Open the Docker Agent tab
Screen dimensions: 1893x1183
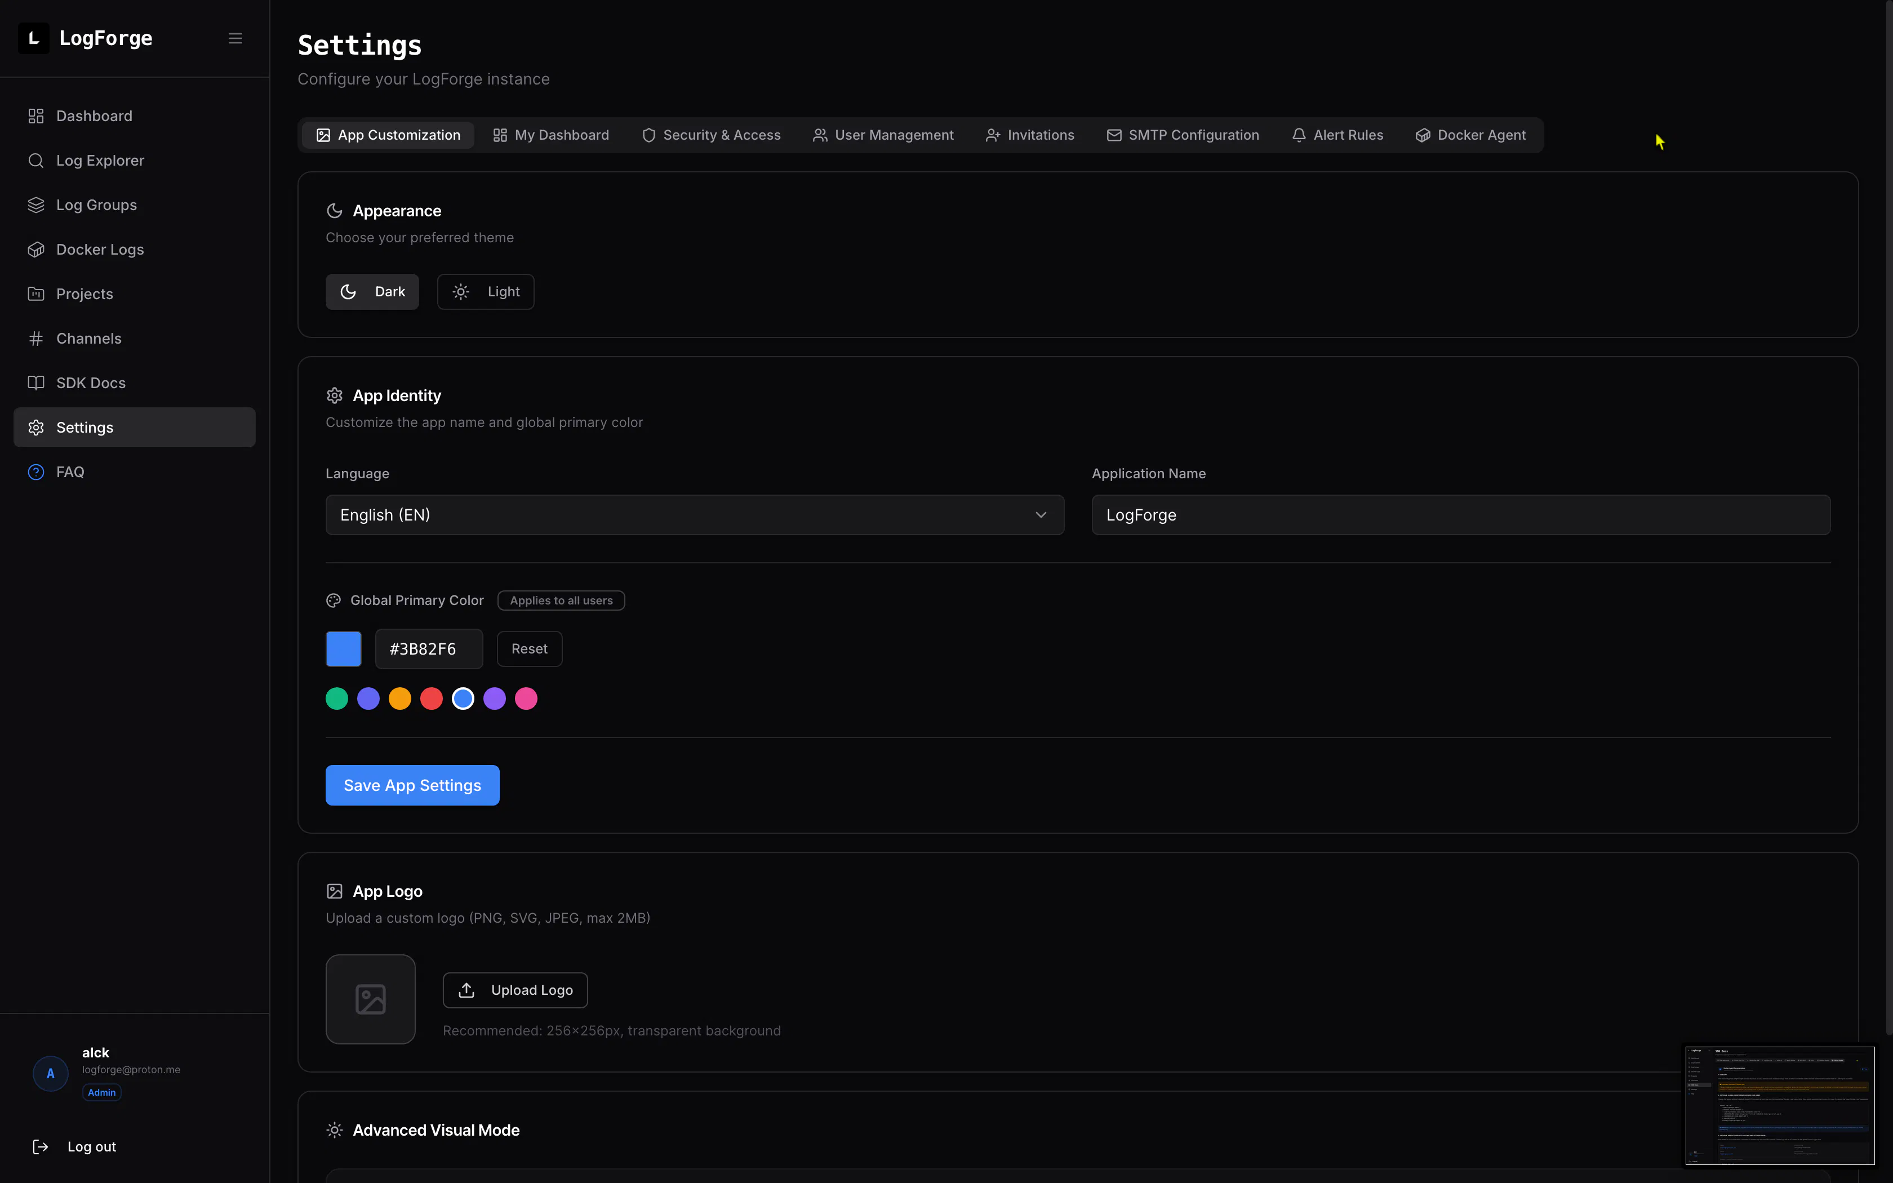coord(1470,135)
